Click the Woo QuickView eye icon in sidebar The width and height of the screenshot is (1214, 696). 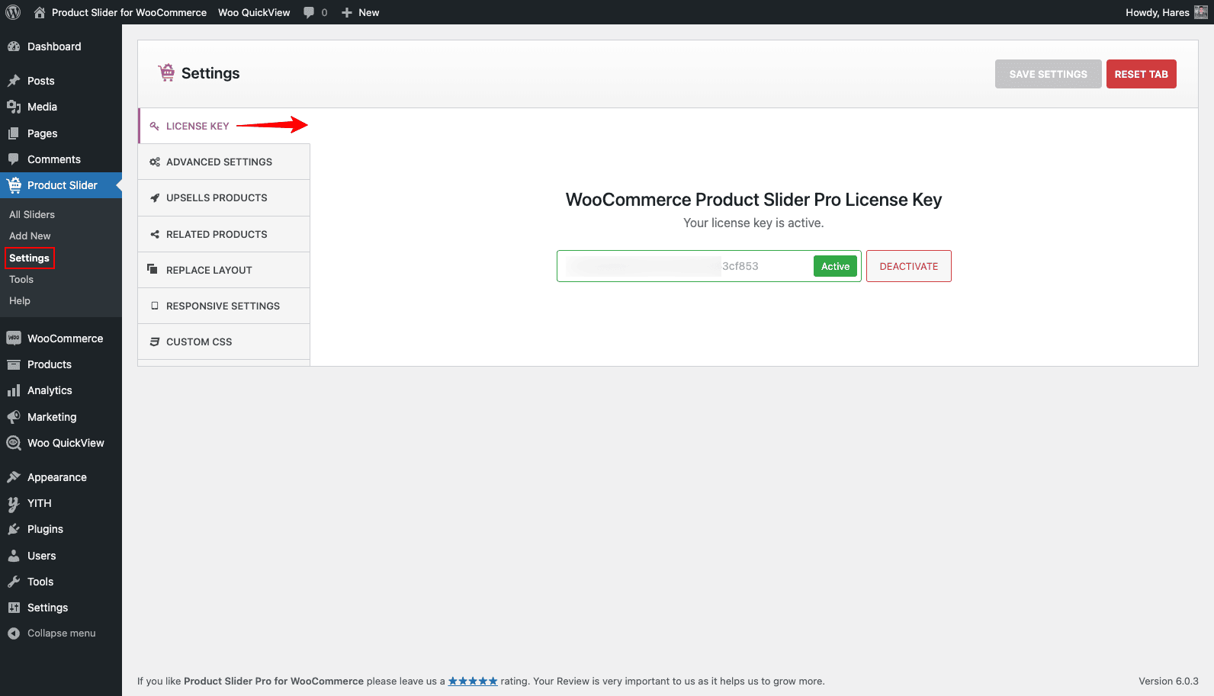(x=14, y=443)
